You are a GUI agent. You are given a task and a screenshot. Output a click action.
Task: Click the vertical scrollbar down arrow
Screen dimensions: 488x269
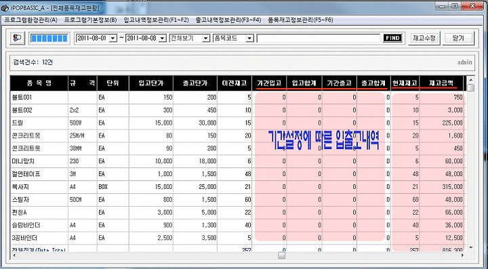tap(470, 247)
